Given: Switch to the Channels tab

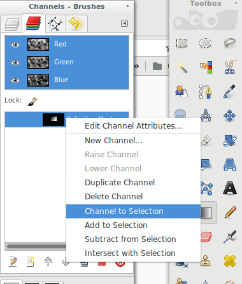Looking at the screenshot, I should point(34,24).
